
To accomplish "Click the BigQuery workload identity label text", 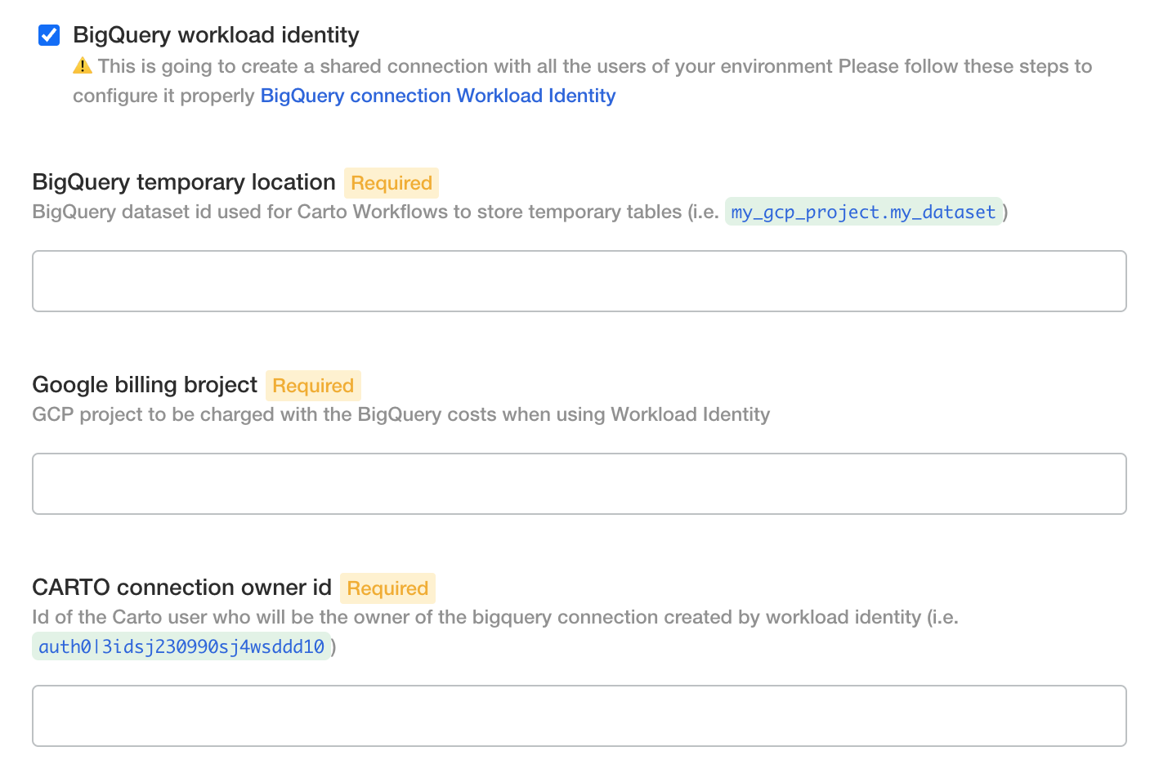I will 216,35.
